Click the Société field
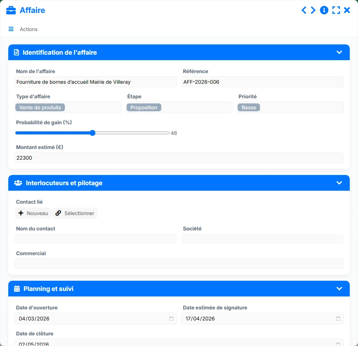Image resolution: width=358 pixels, height=346 pixels. (x=262, y=239)
